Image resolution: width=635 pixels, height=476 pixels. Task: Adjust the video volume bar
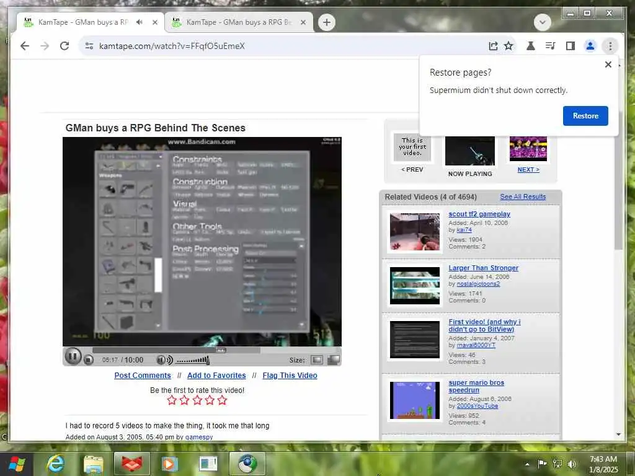pos(193,360)
